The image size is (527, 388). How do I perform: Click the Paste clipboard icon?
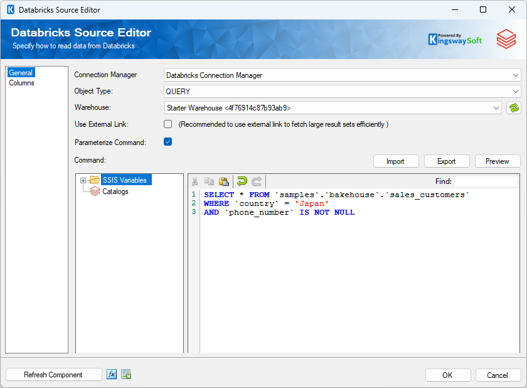pyautogui.click(x=223, y=181)
